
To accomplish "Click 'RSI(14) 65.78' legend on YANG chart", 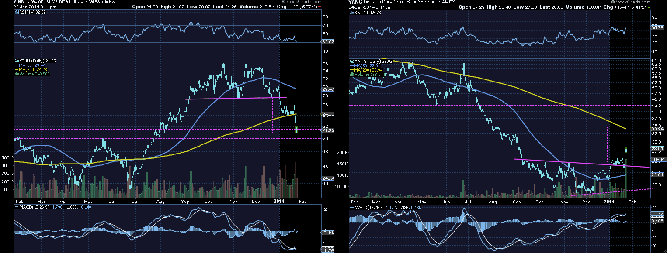I will point(365,13).
